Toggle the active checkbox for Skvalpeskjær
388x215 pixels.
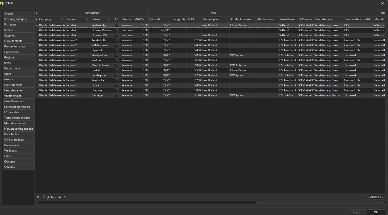(x=117, y=55)
